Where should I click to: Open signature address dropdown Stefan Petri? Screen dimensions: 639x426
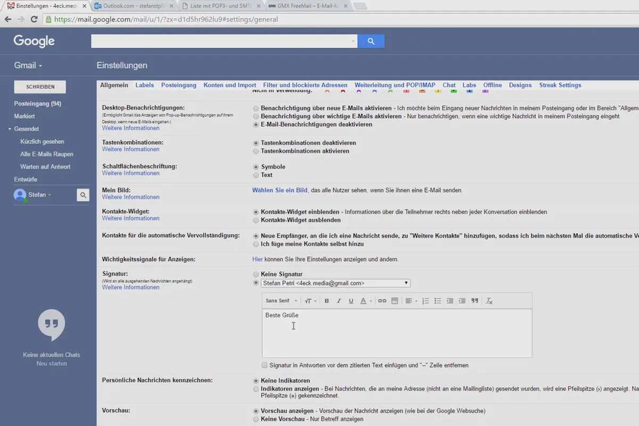(x=335, y=283)
